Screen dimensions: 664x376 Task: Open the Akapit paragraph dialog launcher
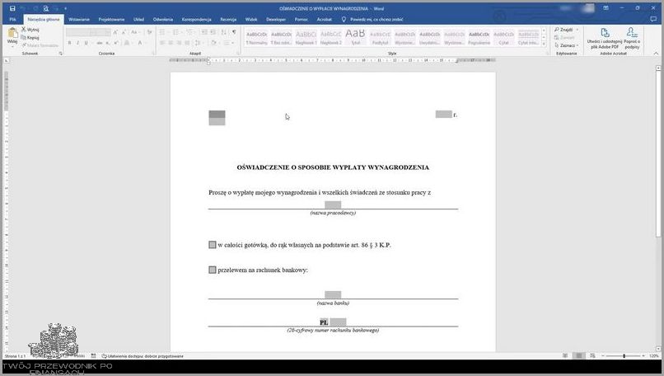238,54
